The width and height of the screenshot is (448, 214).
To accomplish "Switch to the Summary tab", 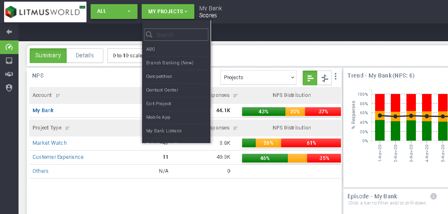I will coord(48,55).
